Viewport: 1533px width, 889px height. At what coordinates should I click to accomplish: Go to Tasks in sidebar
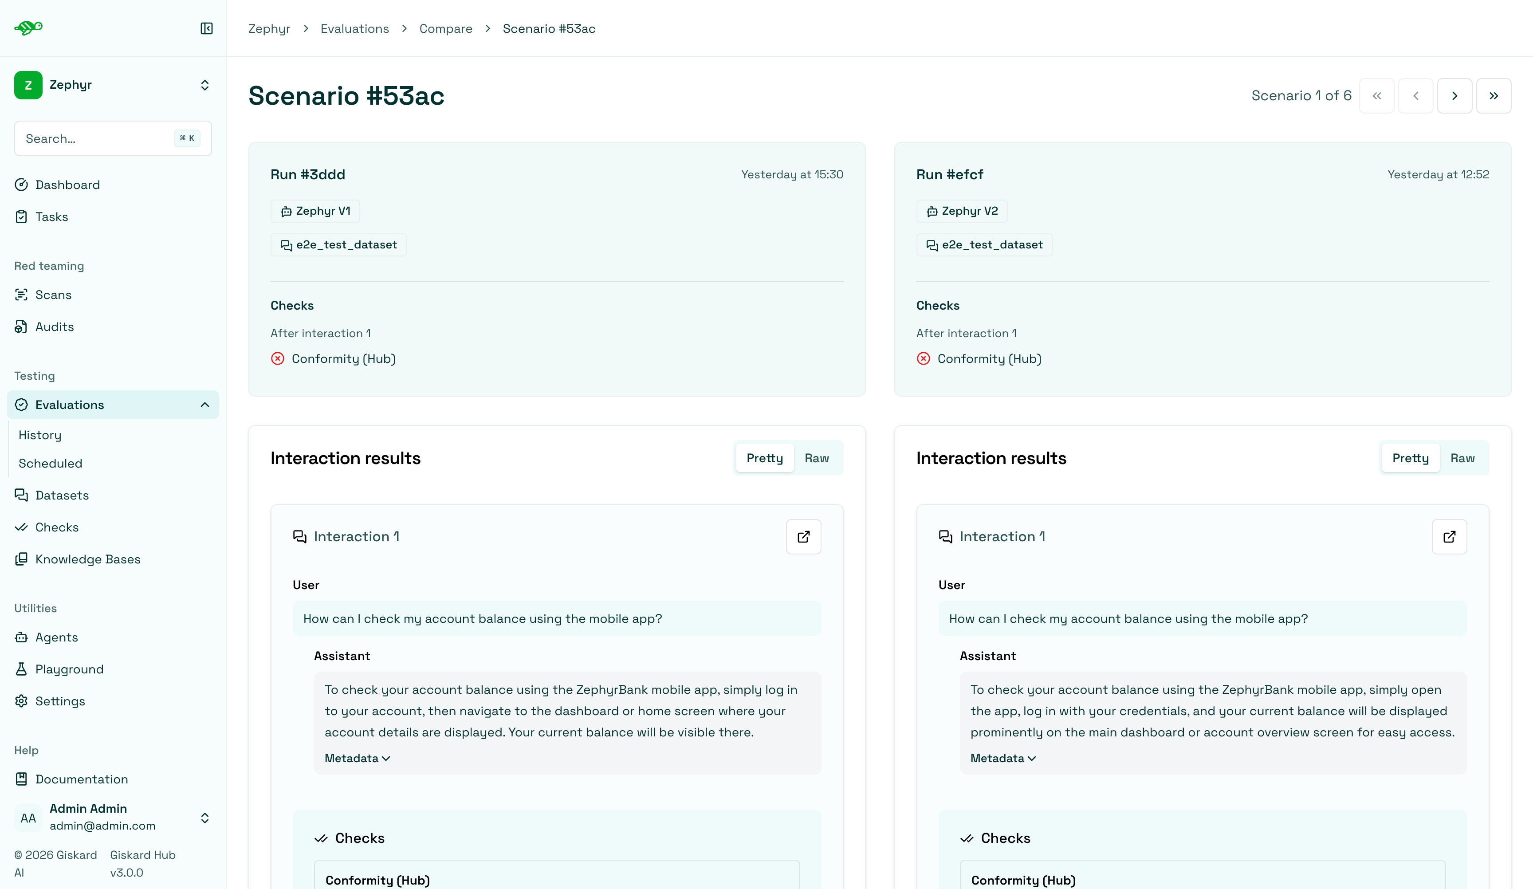click(x=113, y=216)
